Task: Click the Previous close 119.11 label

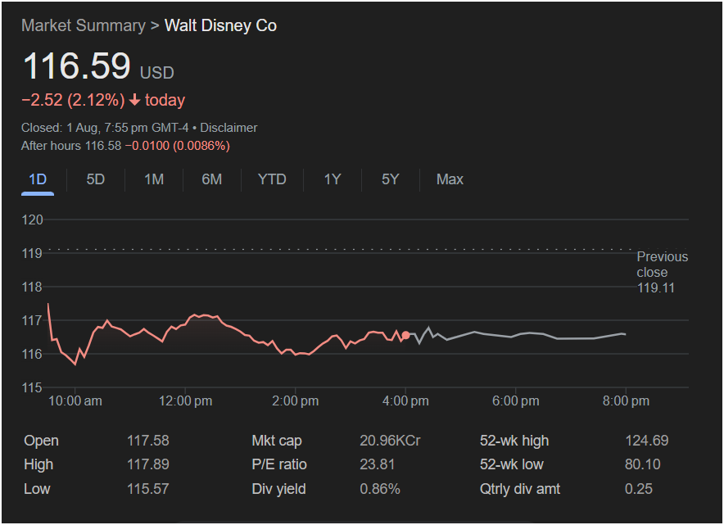Action: click(662, 272)
